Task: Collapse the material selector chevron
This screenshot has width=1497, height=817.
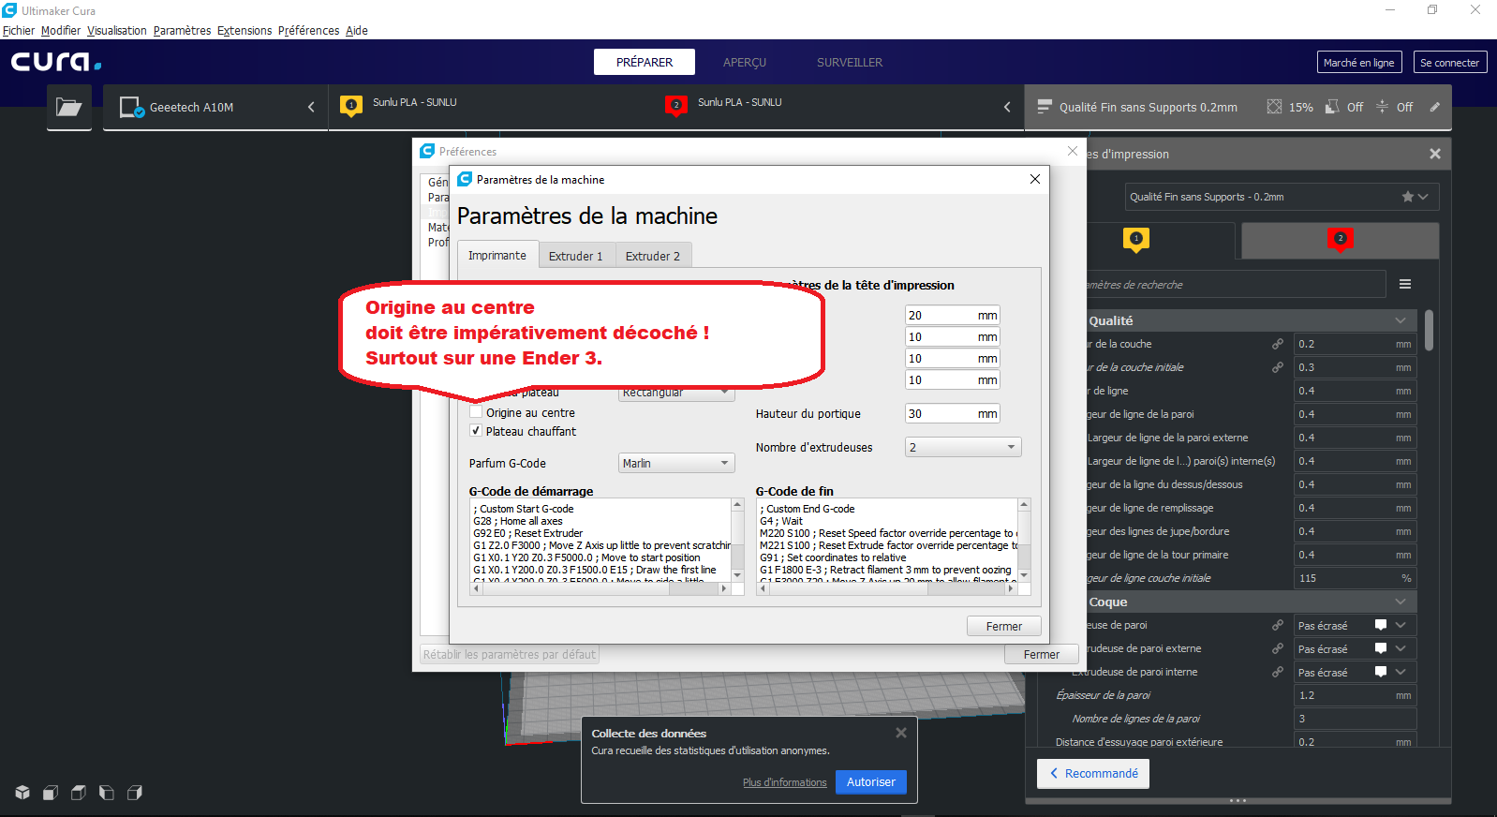Action: click(x=1007, y=107)
